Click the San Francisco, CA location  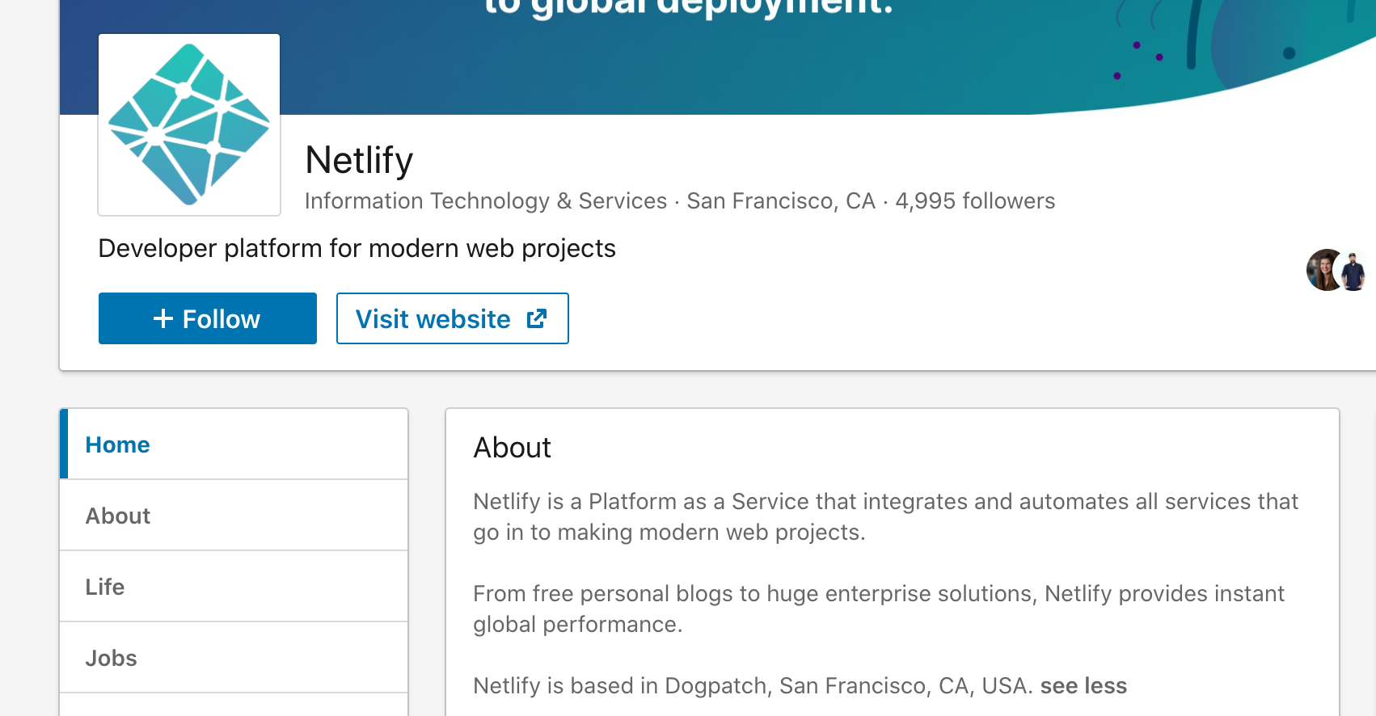click(780, 200)
